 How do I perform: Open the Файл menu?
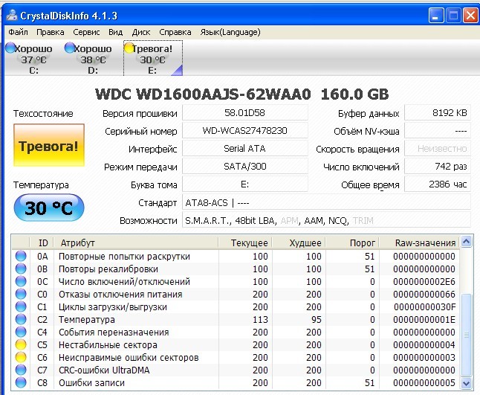click(18, 32)
